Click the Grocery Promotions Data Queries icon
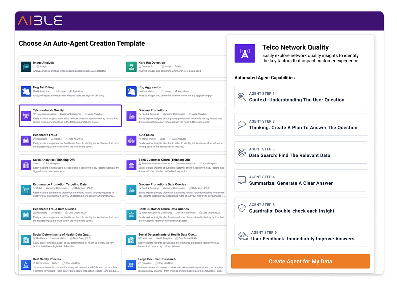397x287 pixels. tap(131, 190)
